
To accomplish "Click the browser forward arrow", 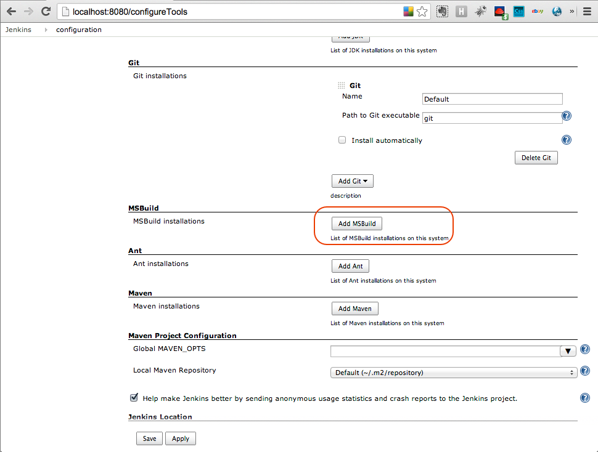I will [28, 12].
